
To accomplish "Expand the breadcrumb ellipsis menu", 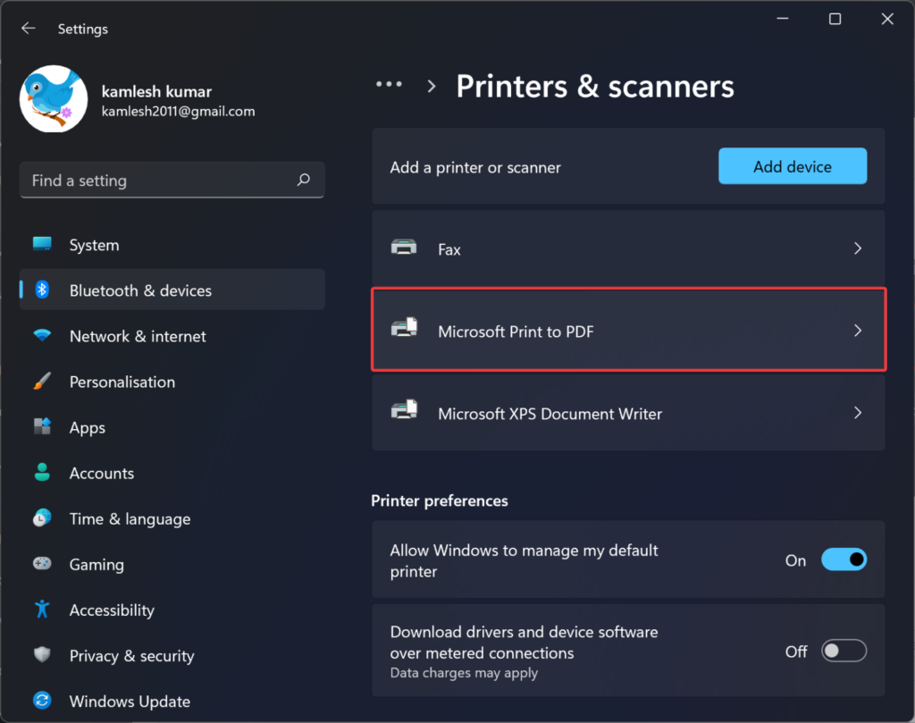I will pos(390,85).
